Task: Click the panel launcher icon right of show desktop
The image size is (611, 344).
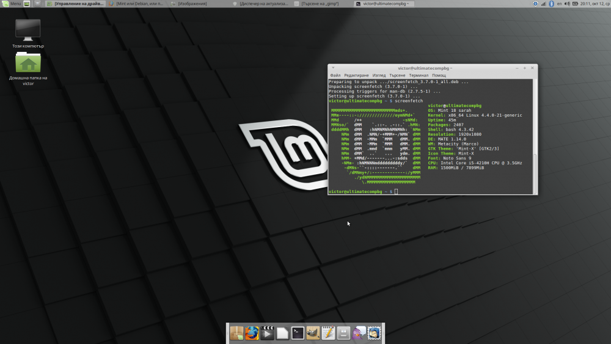Action: point(37,4)
